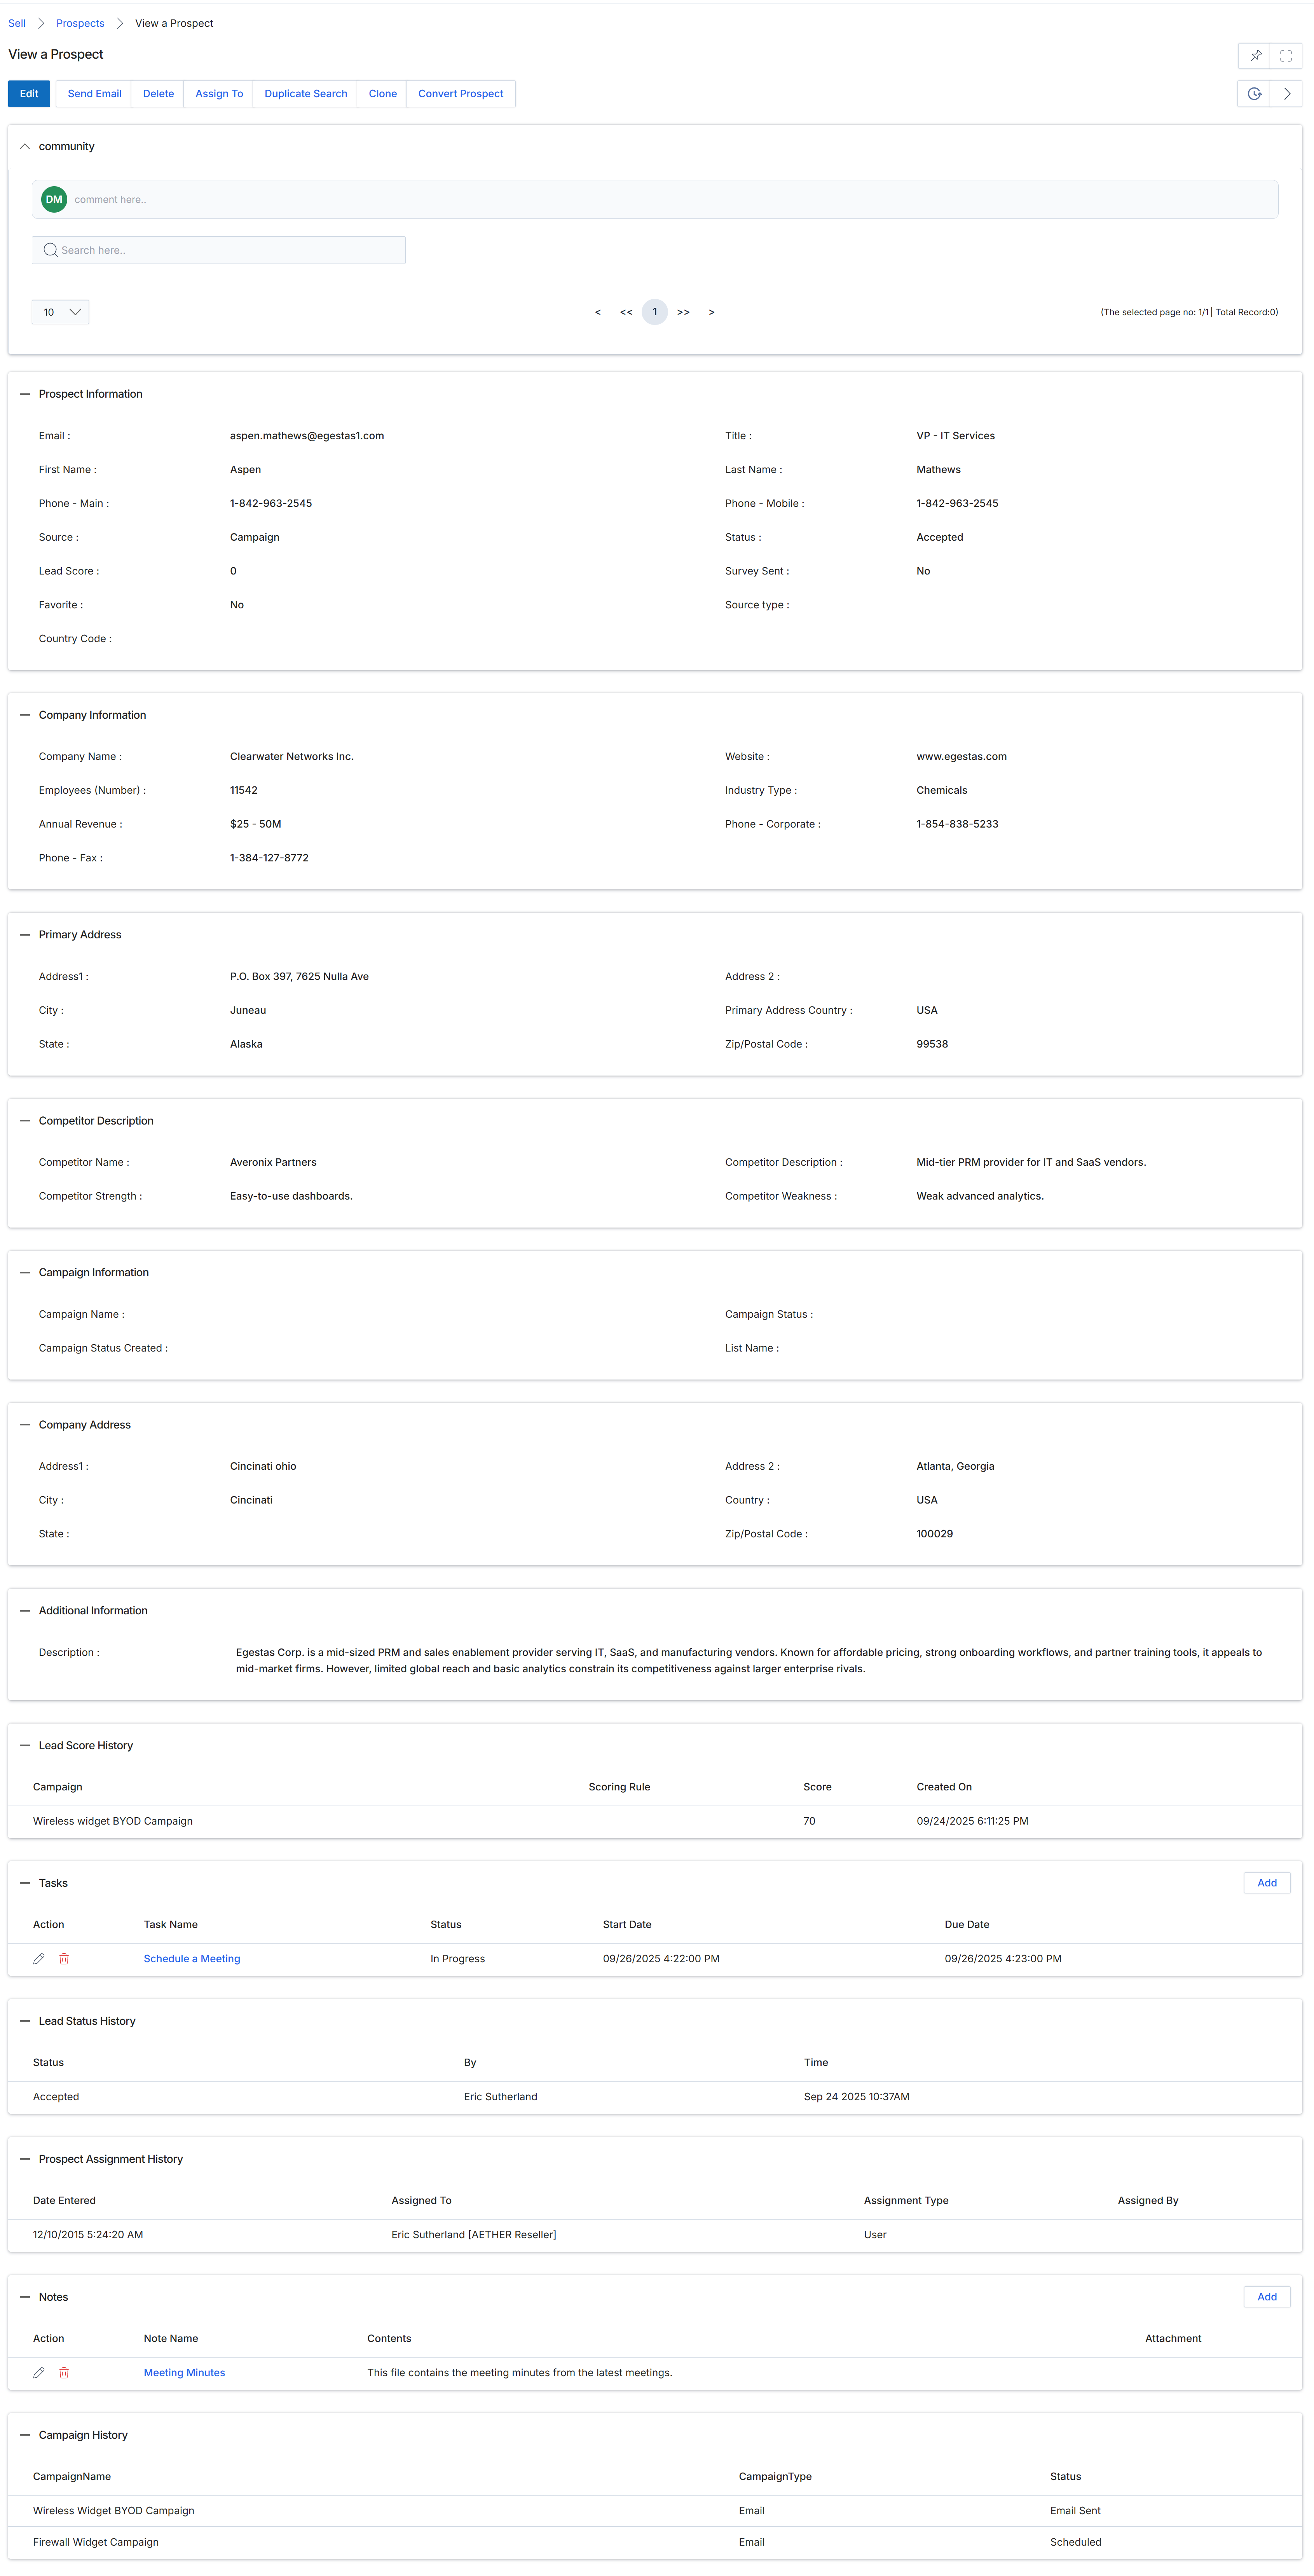The height and width of the screenshot is (2576, 1314).
Task: Edit the Meeting Minutes note
Action: point(39,2373)
